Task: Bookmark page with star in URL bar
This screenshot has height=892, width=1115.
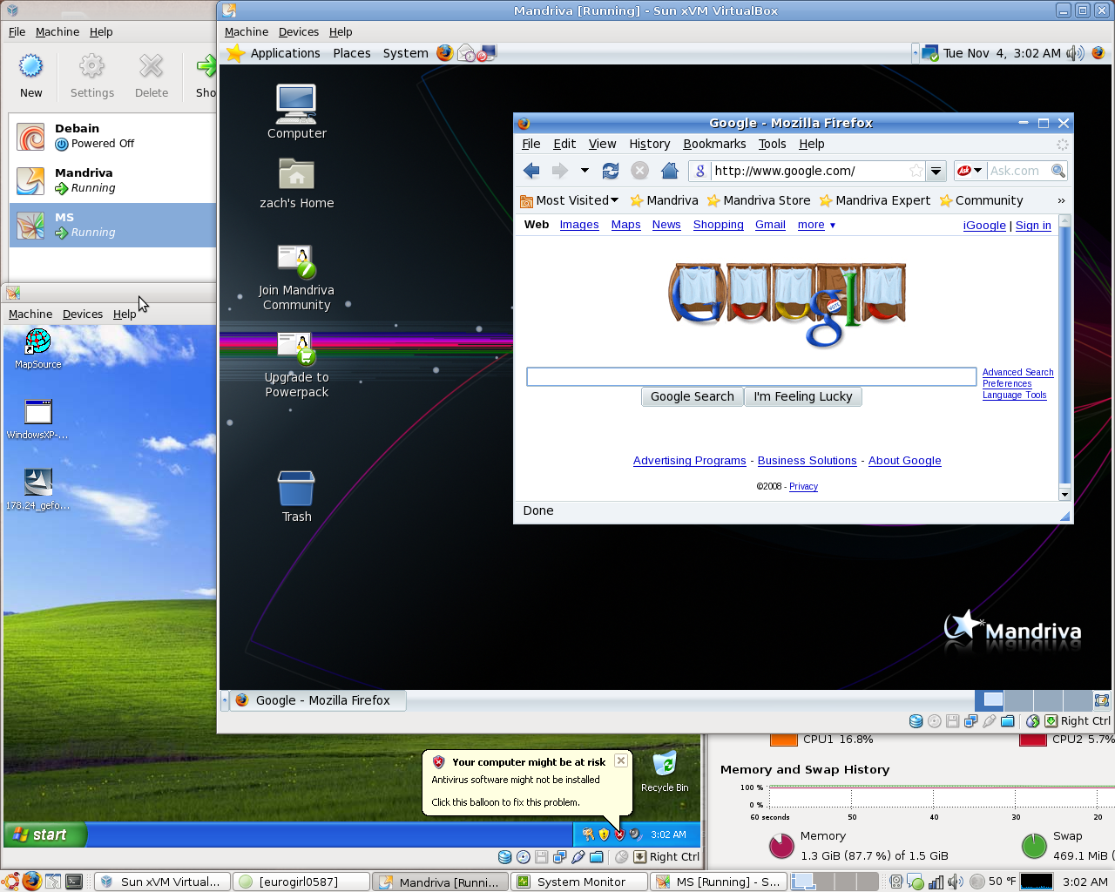Action: click(916, 171)
